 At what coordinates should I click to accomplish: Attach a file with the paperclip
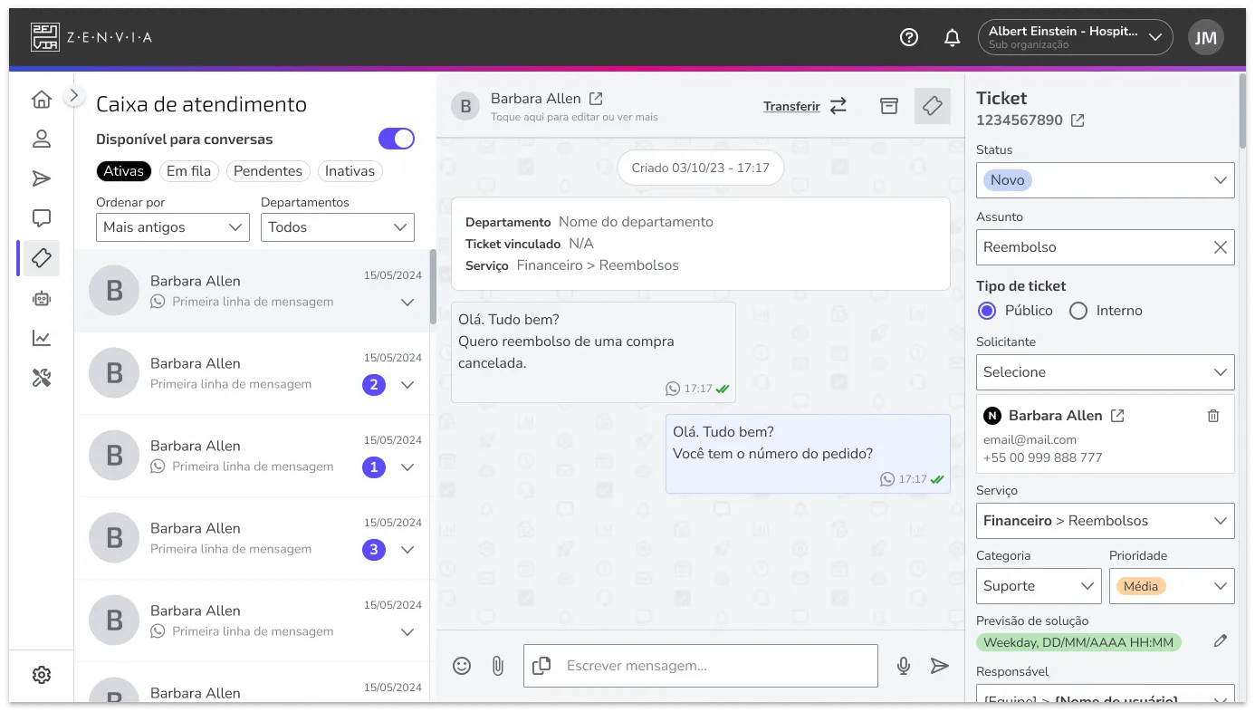pos(496,665)
